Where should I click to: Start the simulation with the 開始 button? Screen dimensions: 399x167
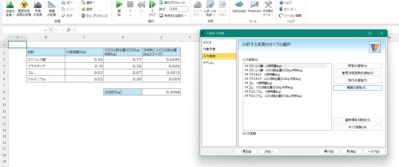click(x=119, y=5)
